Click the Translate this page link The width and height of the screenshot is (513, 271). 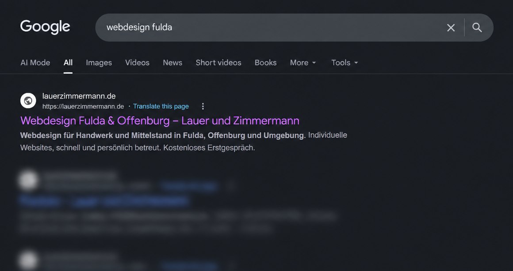point(161,106)
